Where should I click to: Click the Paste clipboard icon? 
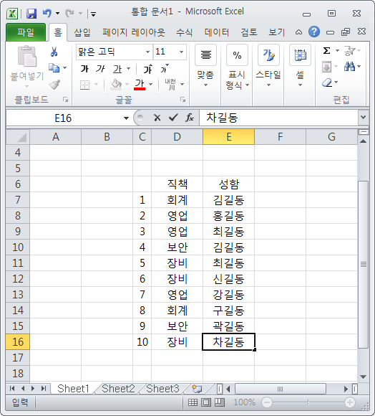(26, 56)
